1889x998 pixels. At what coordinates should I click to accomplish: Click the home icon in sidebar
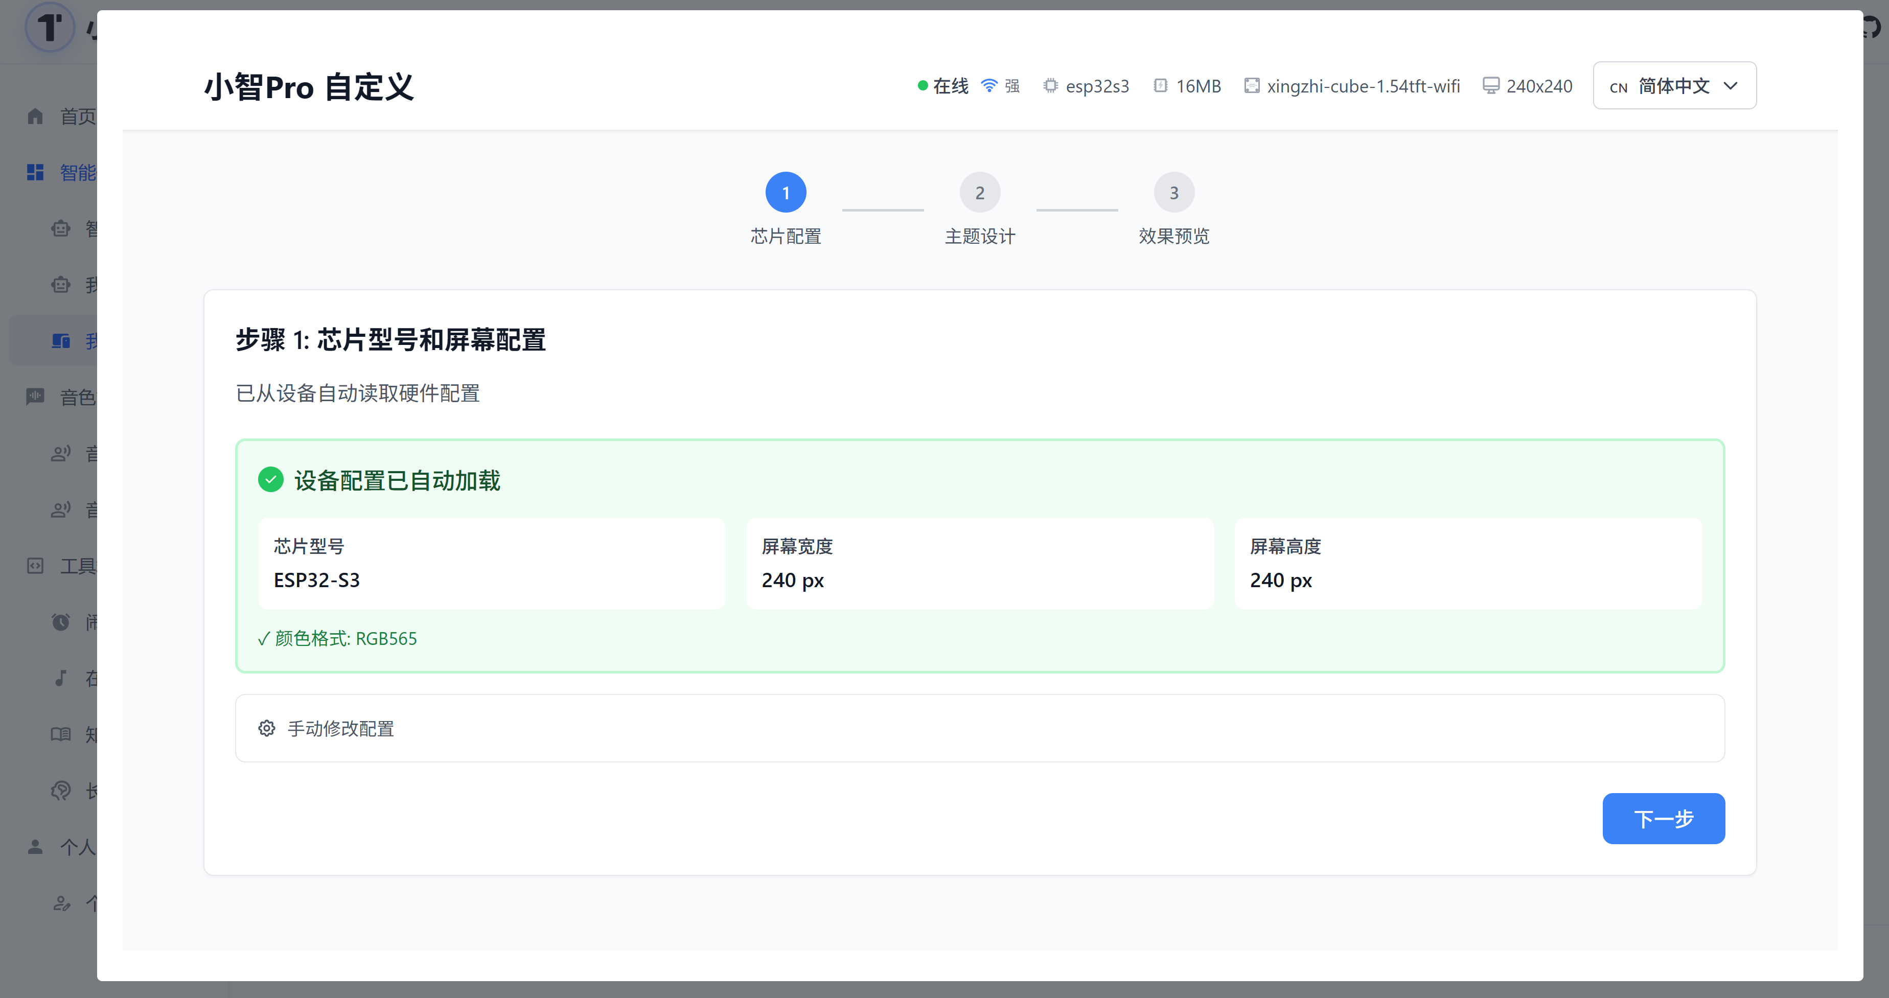tap(35, 116)
